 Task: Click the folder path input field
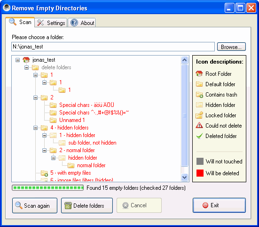pyautogui.click(x=113, y=47)
